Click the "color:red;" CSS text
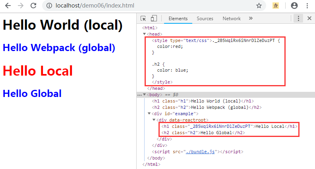Image resolution: width=315 pixels, height=169 pixels. coord(170,46)
